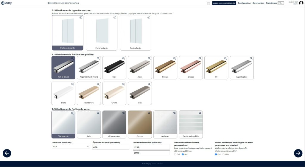Proceed to next step with right arrow
The height and width of the screenshot is (167, 305).
(x=298, y=153)
